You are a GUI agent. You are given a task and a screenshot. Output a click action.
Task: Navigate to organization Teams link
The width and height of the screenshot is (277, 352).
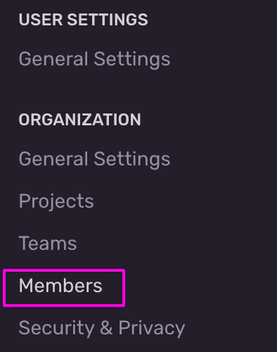[48, 244]
